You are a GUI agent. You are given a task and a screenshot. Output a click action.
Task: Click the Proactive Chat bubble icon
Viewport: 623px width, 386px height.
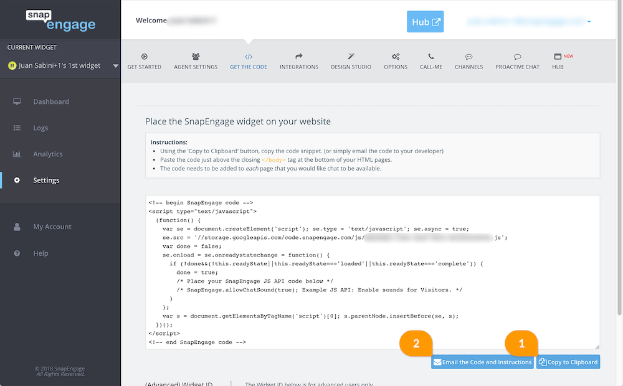517,57
